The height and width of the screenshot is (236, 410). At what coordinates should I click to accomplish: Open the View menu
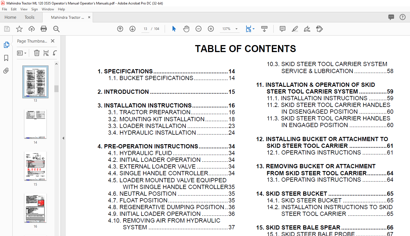coord(24,9)
